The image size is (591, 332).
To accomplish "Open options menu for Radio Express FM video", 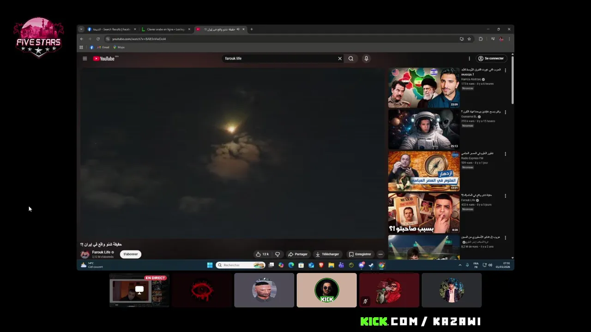I will click(x=505, y=154).
